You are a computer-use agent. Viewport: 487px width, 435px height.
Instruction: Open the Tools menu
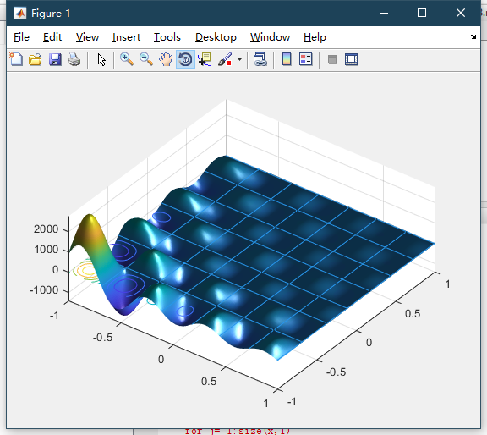167,37
